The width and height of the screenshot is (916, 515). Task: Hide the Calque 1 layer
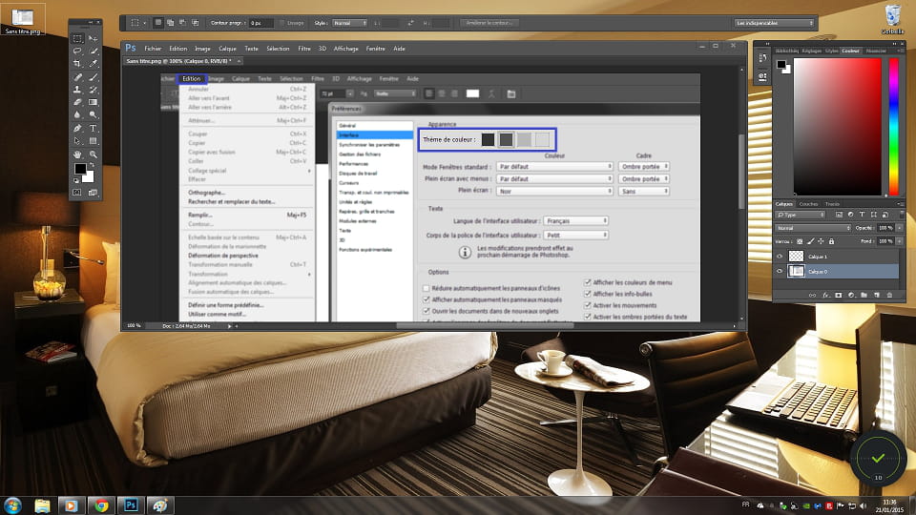780,257
